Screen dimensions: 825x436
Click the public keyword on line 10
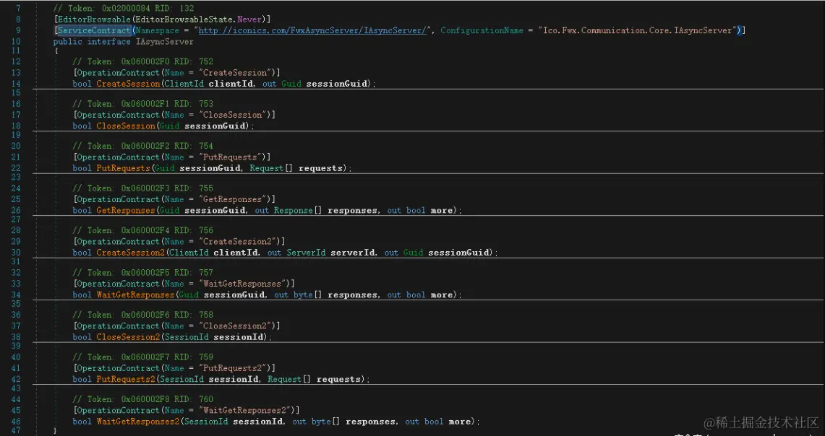coord(67,41)
